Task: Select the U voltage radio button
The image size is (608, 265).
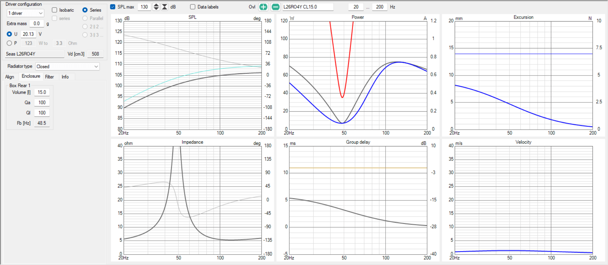Action: tap(9, 34)
